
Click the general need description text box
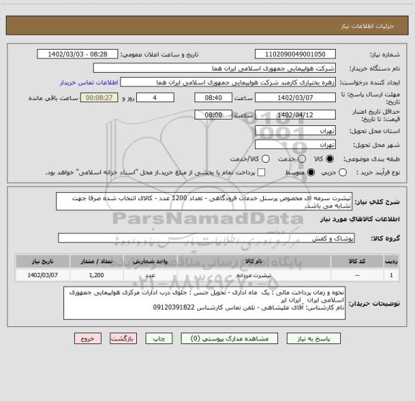click(205, 202)
